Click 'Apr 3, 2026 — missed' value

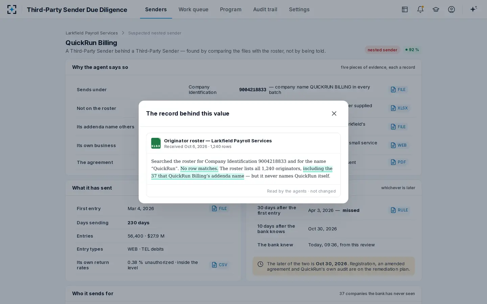coord(334,210)
